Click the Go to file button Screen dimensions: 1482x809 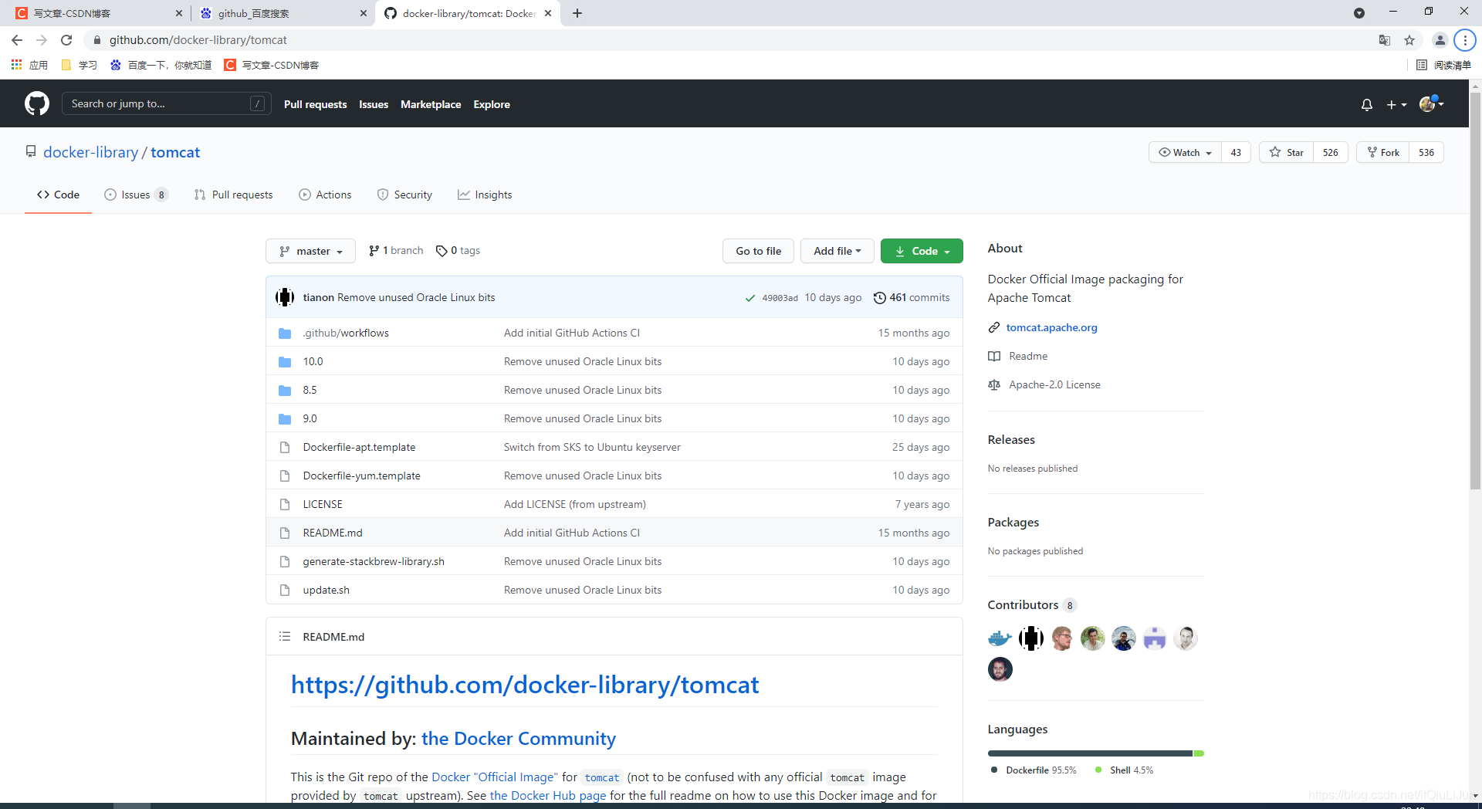758,251
